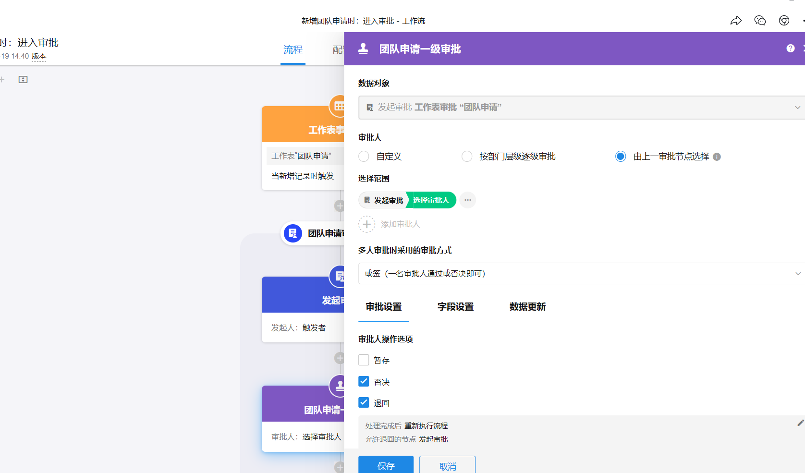This screenshot has height=473, width=805.
Task: Enable the 暂存 checkbox
Action: [364, 360]
